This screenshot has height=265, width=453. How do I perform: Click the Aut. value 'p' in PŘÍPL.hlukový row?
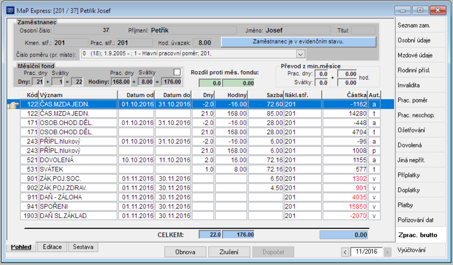point(374,151)
